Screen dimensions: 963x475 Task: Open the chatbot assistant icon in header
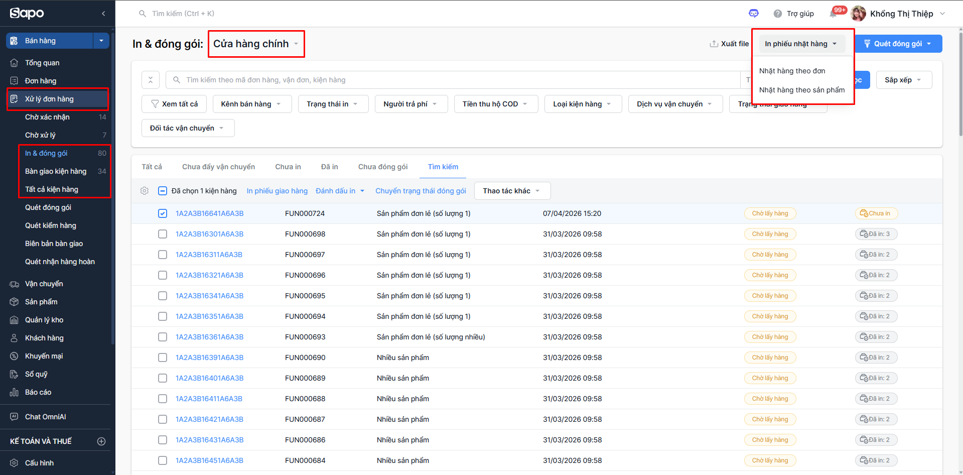click(753, 14)
